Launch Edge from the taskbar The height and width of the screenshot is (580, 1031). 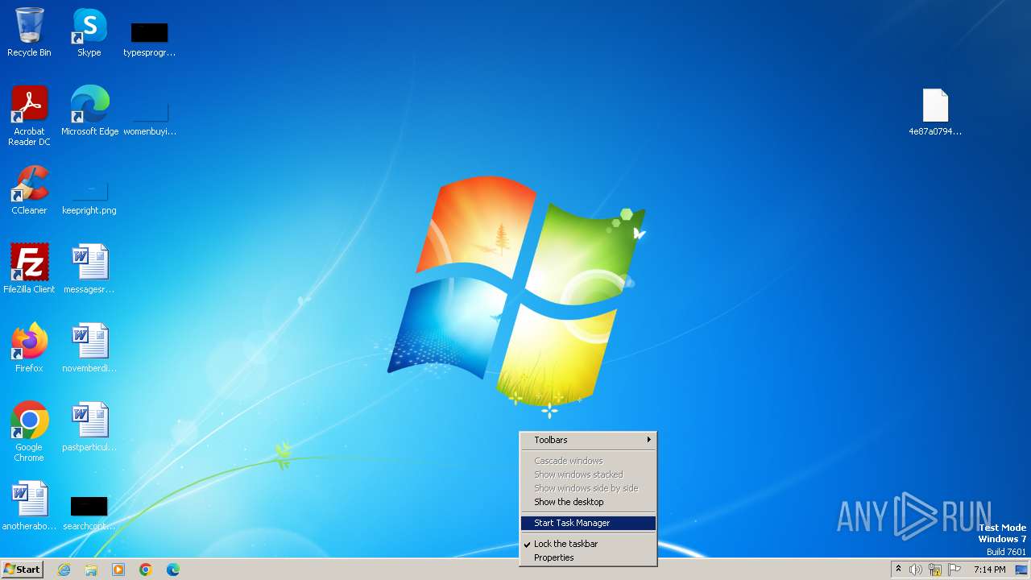(173, 570)
